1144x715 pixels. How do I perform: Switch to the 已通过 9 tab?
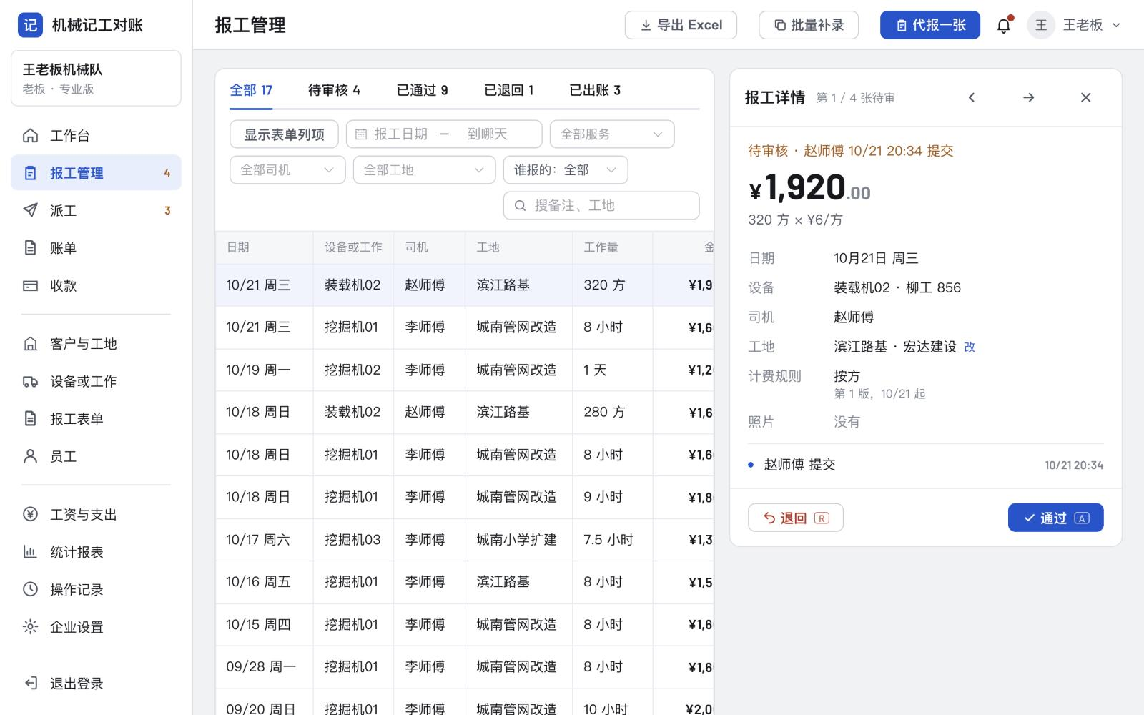(x=422, y=90)
